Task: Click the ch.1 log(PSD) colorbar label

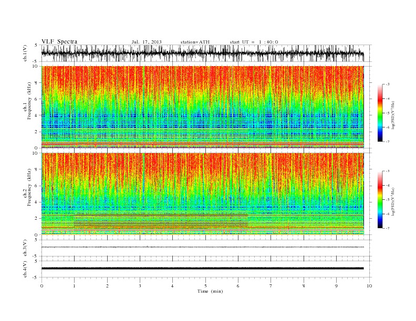Action: (393, 115)
